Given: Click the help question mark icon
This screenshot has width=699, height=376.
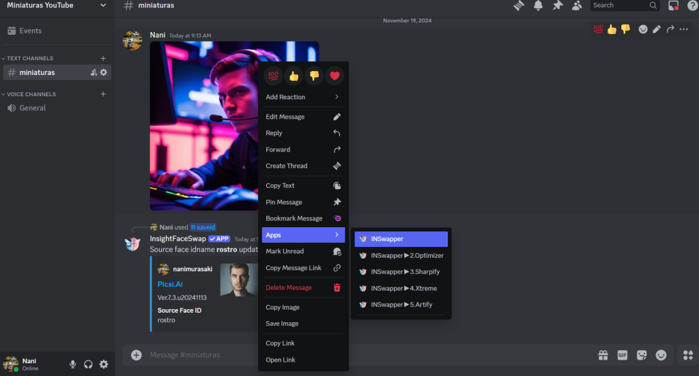Looking at the screenshot, I should tap(692, 5).
